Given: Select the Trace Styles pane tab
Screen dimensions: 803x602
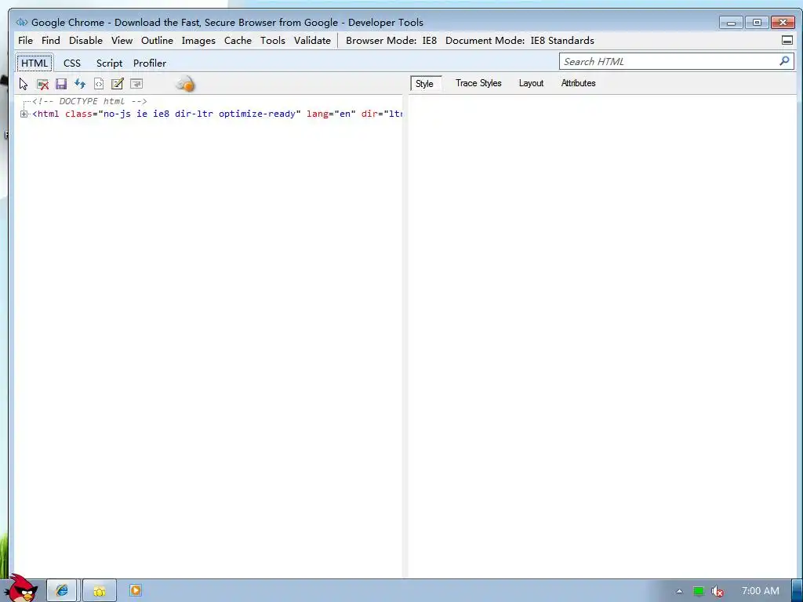Looking at the screenshot, I should pos(478,83).
